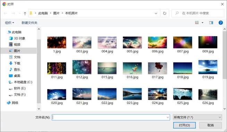Select 图片 in the address path
Image resolution: width=227 pixels, height=132 pixels.
57,13
